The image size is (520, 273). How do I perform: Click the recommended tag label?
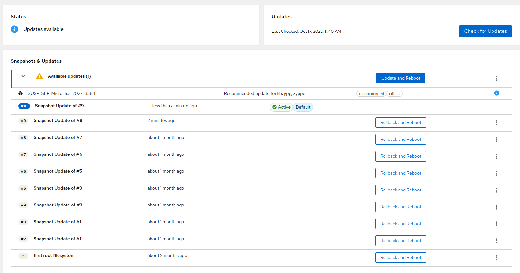371,94
